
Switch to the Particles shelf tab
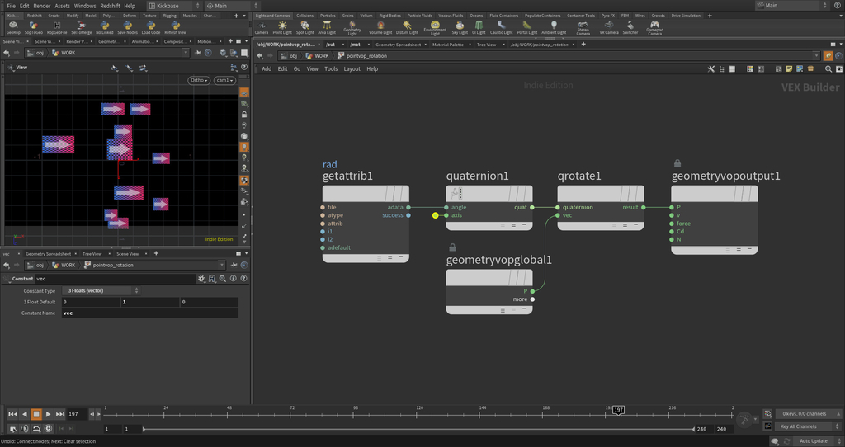327,16
